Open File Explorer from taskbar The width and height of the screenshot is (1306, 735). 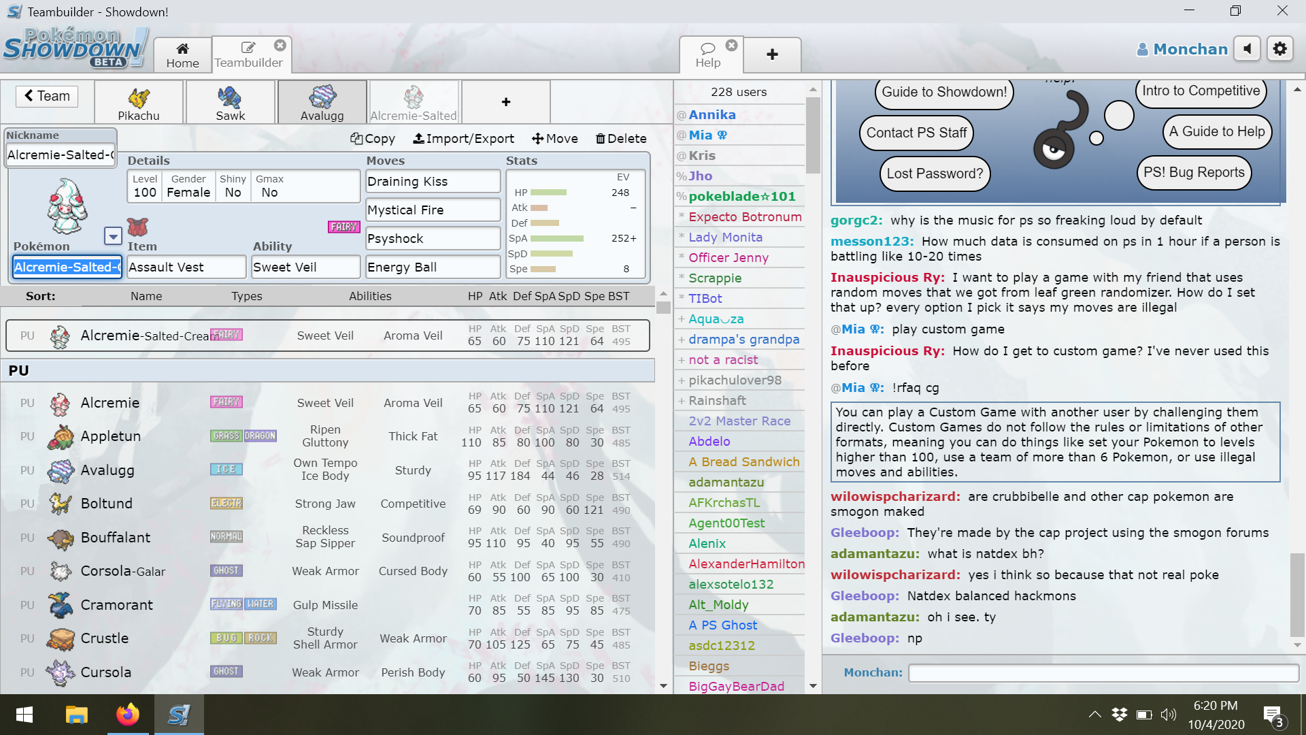tap(77, 715)
